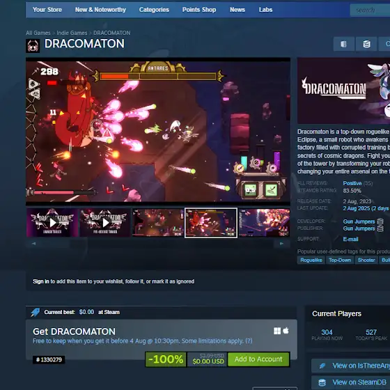Open developer Gun Jumpers link
This screenshot has width=390, height=390.
point(359,221)
